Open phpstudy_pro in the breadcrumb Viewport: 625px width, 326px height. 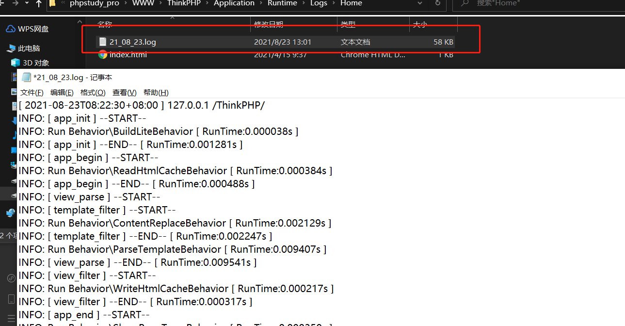(x=94, y=3)
